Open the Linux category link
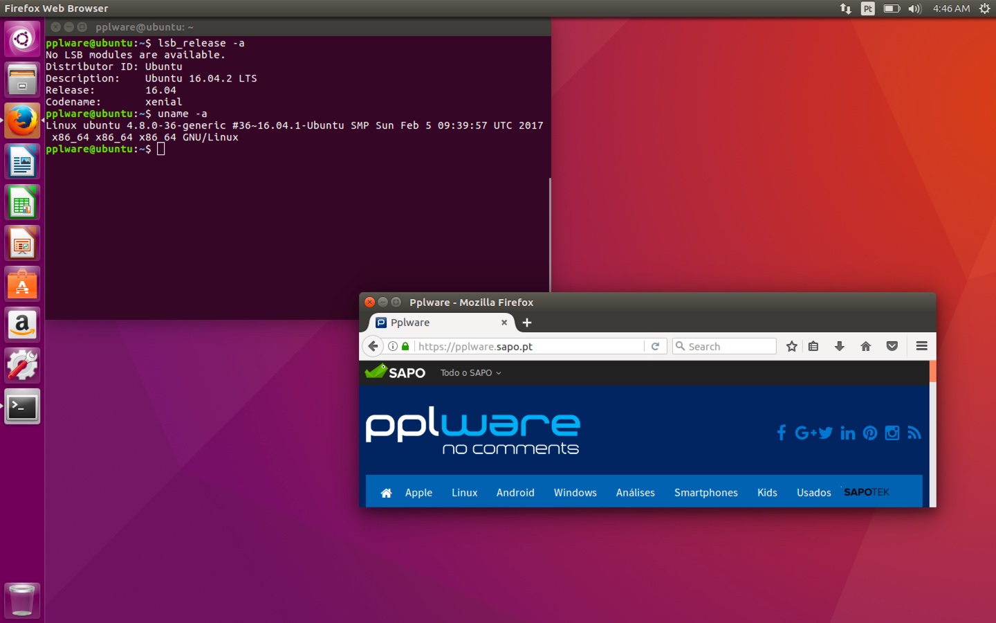The height and width of the screenshot is (623, 996). tap(464, 493)
